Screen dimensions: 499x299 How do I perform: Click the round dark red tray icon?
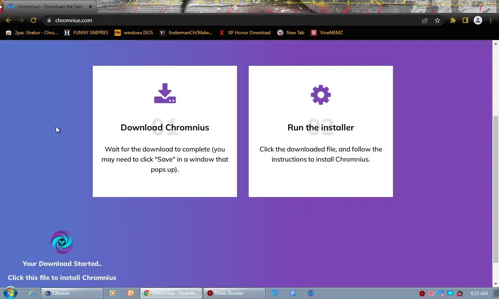460,294
